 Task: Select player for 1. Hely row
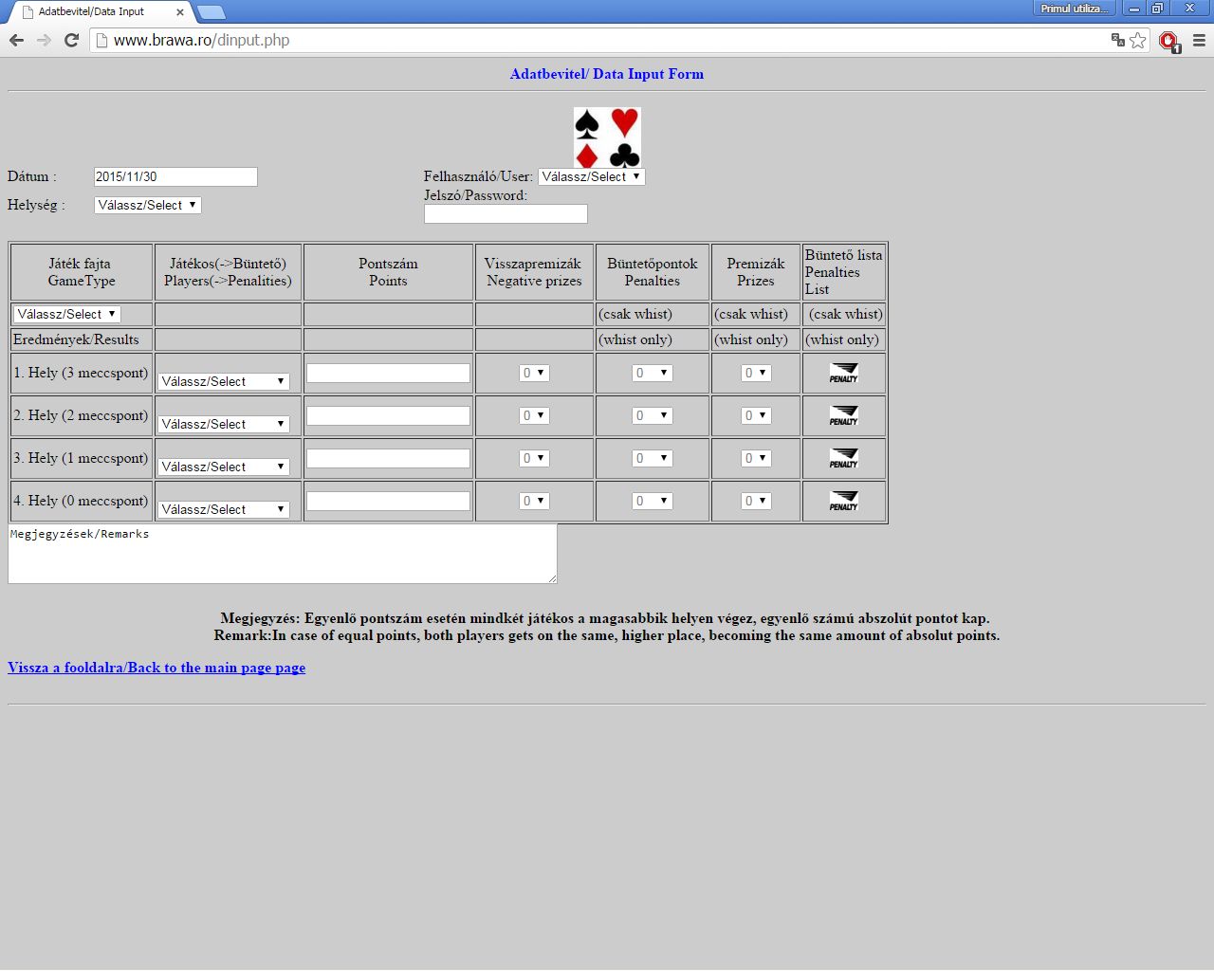[x=224, y=381]
